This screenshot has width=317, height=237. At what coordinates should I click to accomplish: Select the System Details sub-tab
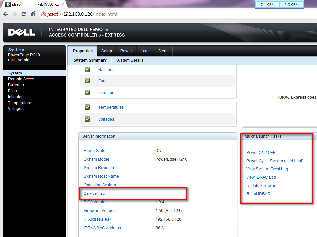click(x=130, y=60)
